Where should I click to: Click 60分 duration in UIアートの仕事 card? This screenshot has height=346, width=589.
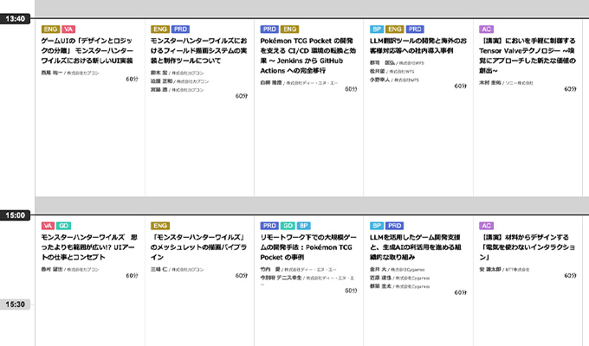(132, 276)
